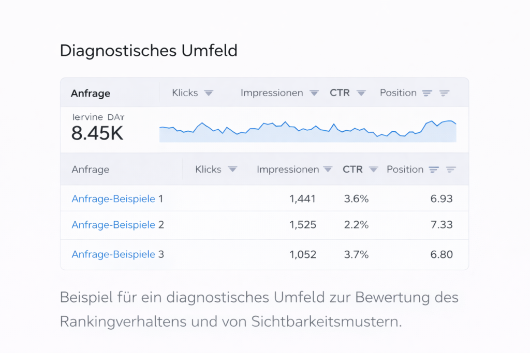Viewport: 530px width, 353px height.
Task: Click Position label in top header
Action: click(398, 93)
